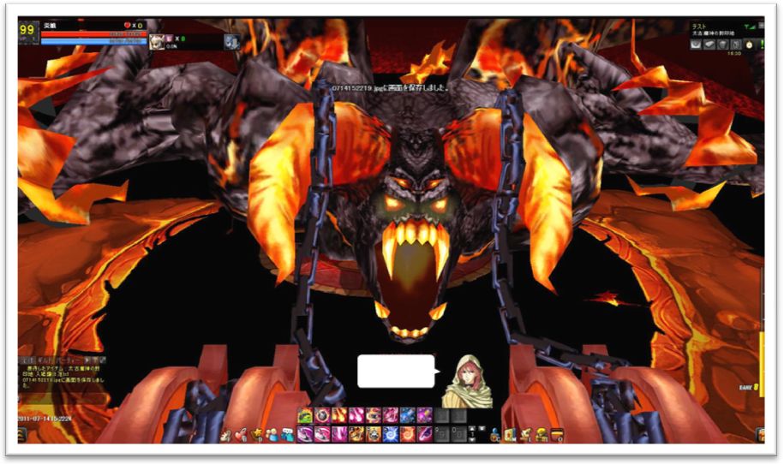
Task: Click the heart-shaped icon in bottom-left menu
Action: point(241,436)
